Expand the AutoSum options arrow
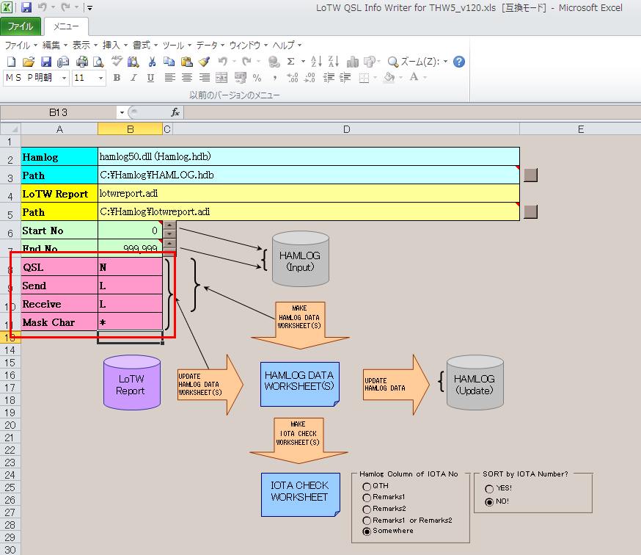The width and height of the screenshot is (641, 555). [x=303, y=62]
